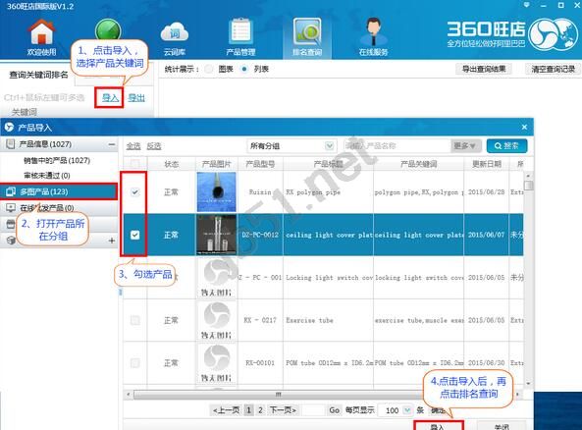This screenshot has width=582, height=430.
Task: Click the scroll left arrow of product table
Action: [x=129, y=394]
